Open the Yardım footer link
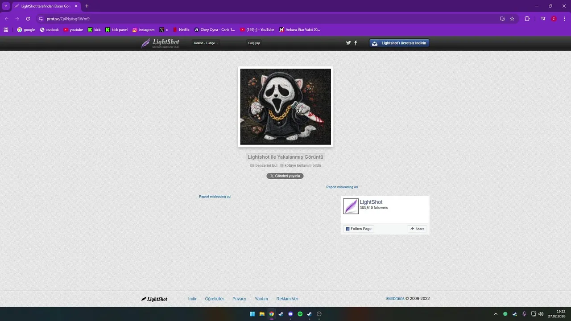The height and width of the screenshot is (321, 571). [261, 299]
